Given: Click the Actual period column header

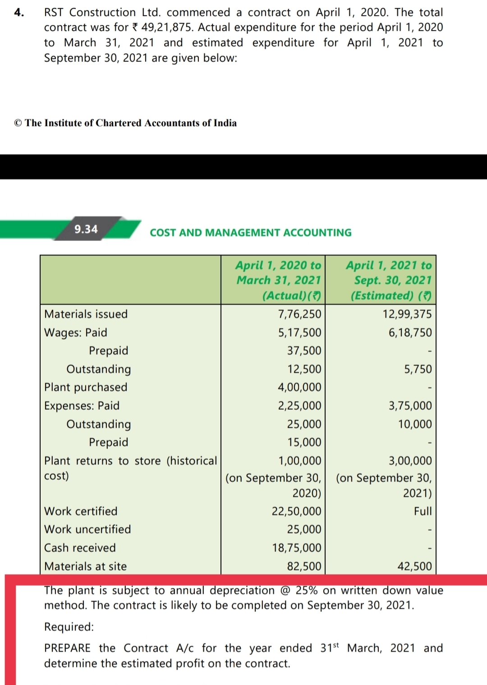Looking at the screenshot, I should (x=278, y=280).
